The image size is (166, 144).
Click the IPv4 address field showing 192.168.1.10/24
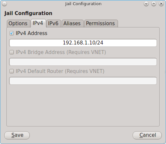83,43
